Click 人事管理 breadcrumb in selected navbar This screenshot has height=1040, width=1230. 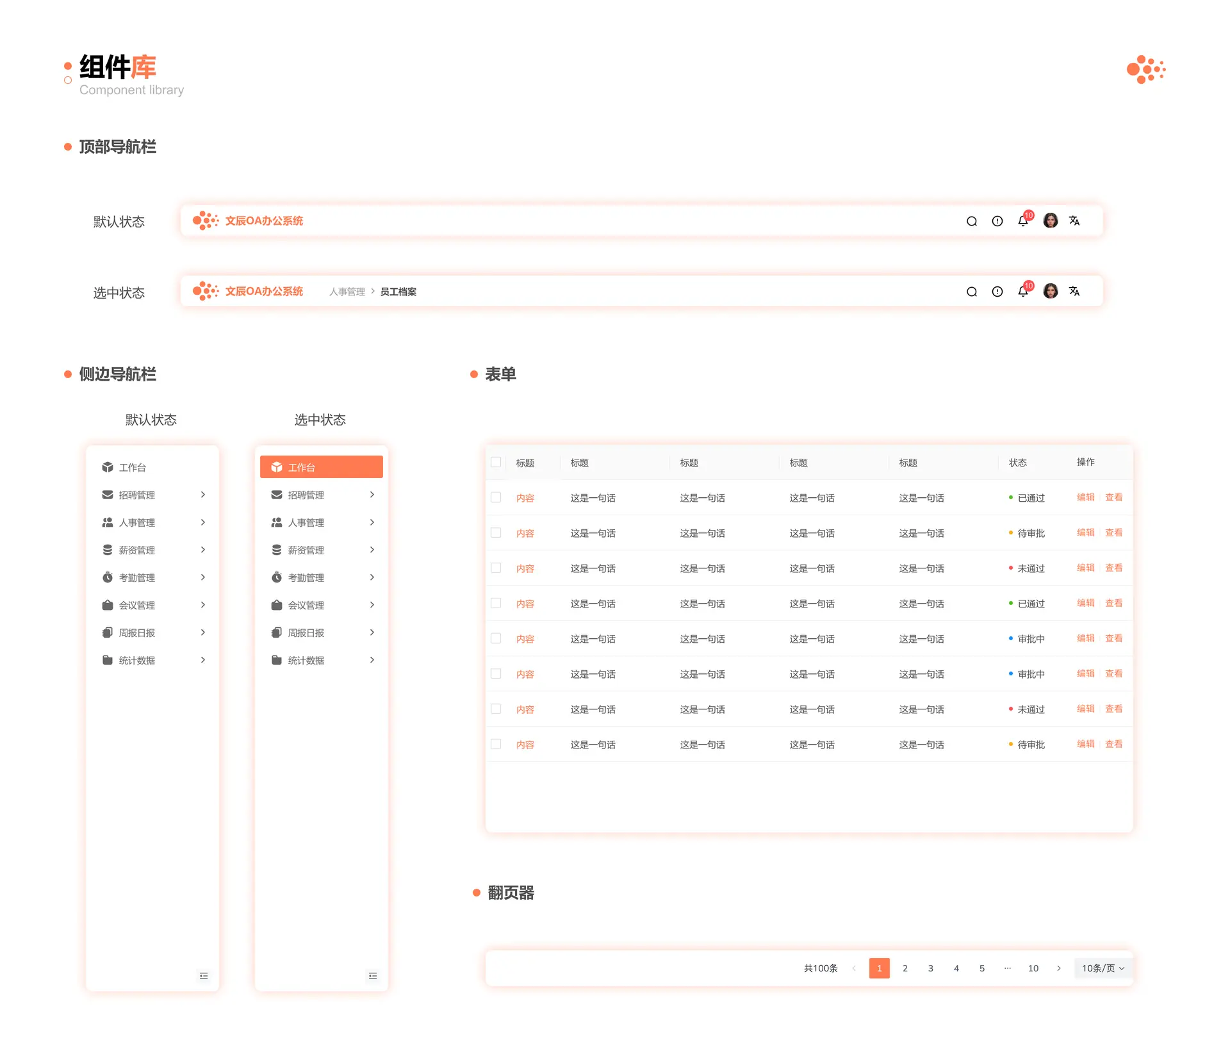[347, 292]
